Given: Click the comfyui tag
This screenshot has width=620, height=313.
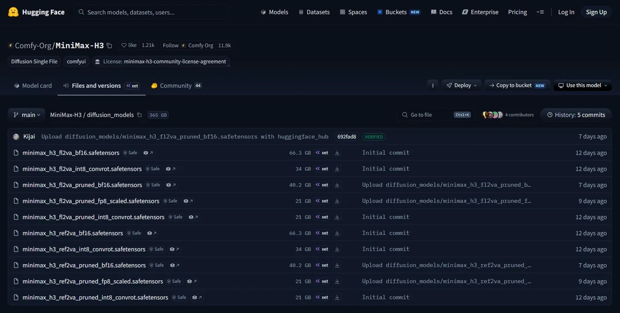Looking at the screenshot, I should 76,61.
